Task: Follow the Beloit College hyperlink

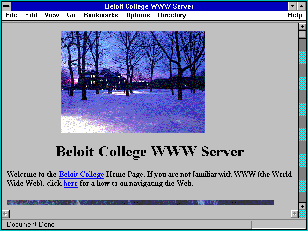Action: point(81,174)
